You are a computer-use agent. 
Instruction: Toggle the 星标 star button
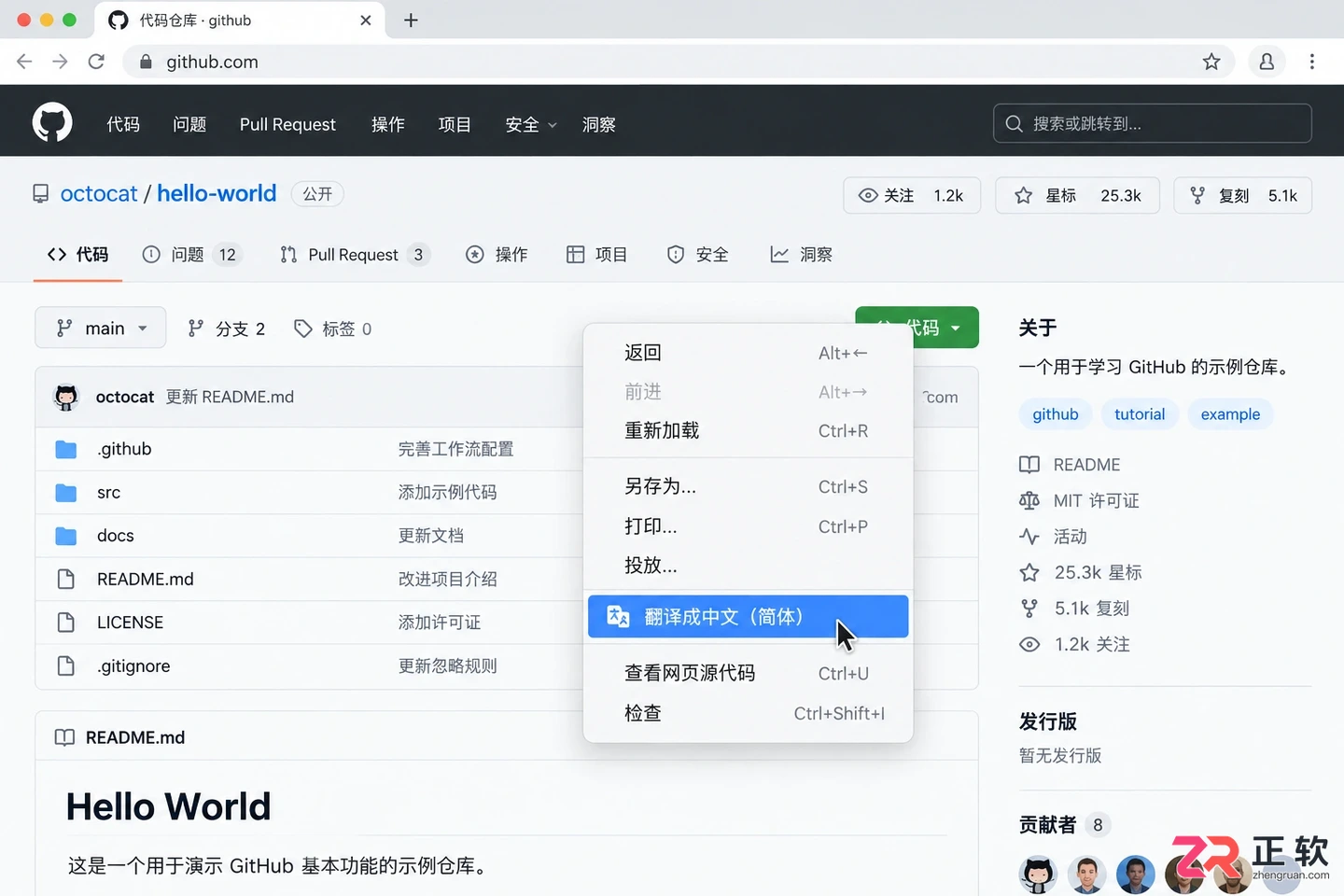1077,195
